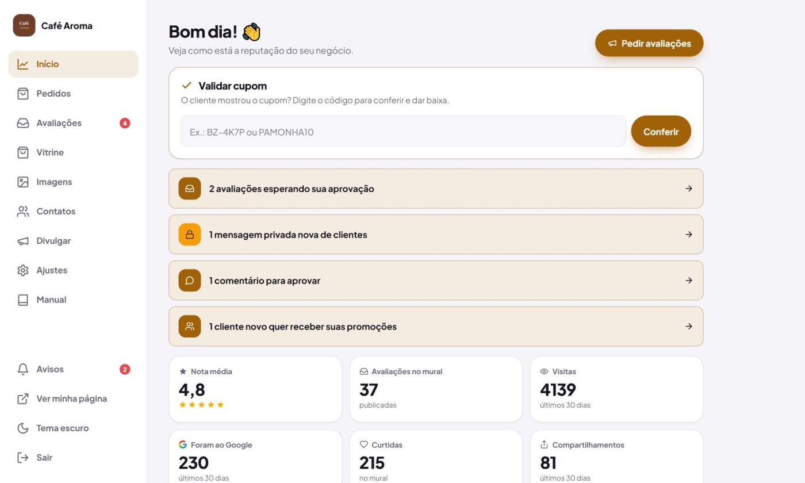Click the Visitas eye icon
The width and height of the screenshot is (805, 483).
(x=545, y=371)
